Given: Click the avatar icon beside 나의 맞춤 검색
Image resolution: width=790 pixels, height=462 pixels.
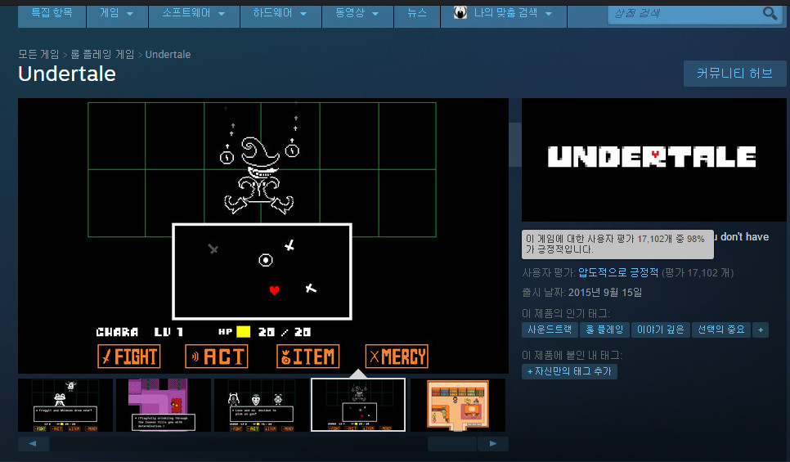Looking at the screenshot, I should pyautogui.click(x=460, y=13).
